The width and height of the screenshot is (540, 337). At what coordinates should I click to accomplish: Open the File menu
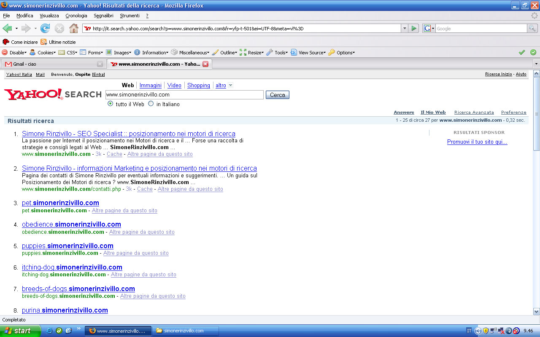coord(6,16)
